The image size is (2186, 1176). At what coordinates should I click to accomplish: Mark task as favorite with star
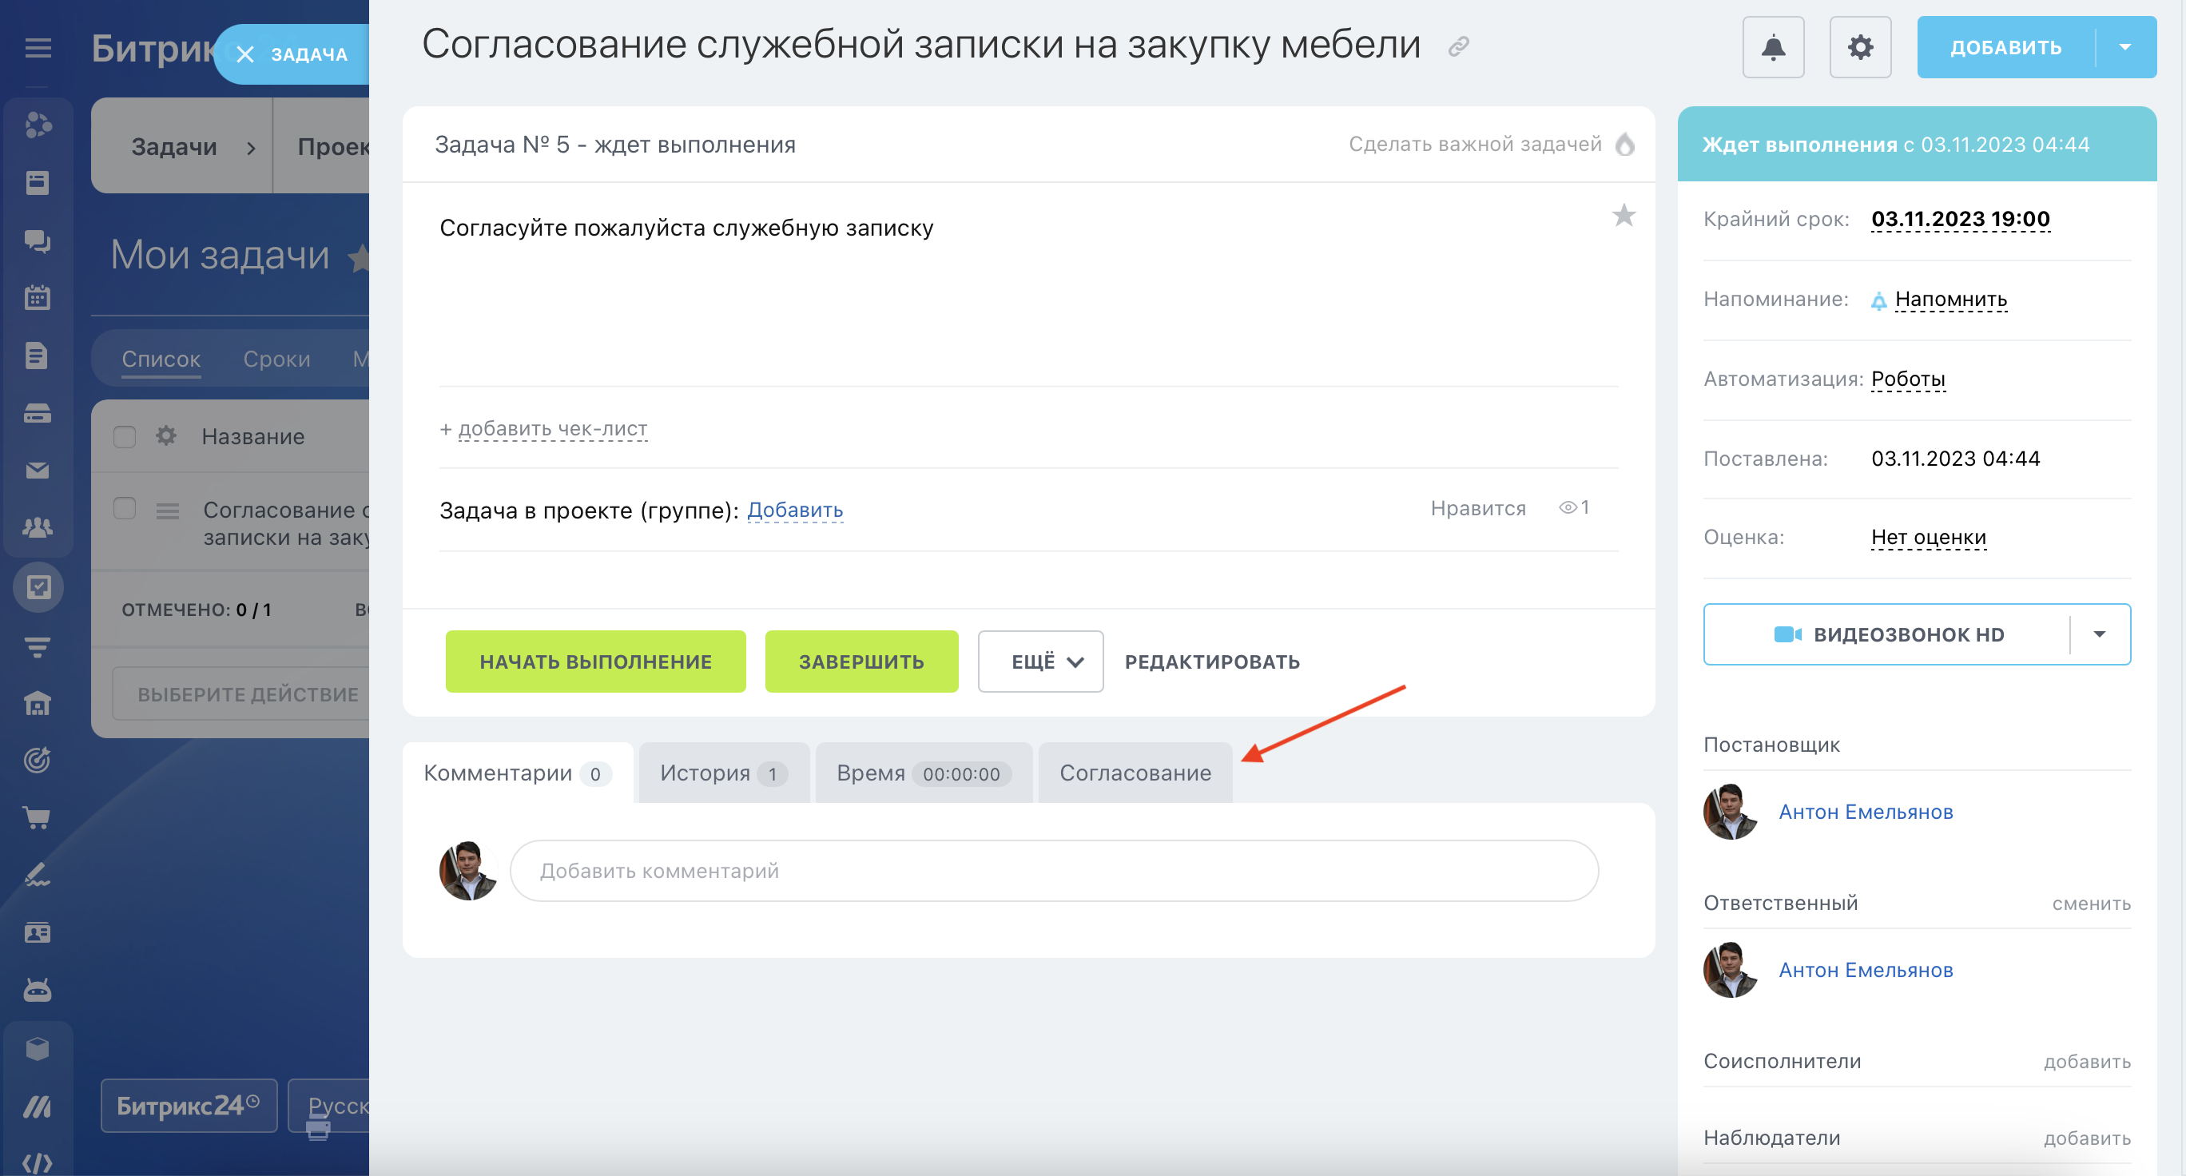pos(1623,216)
